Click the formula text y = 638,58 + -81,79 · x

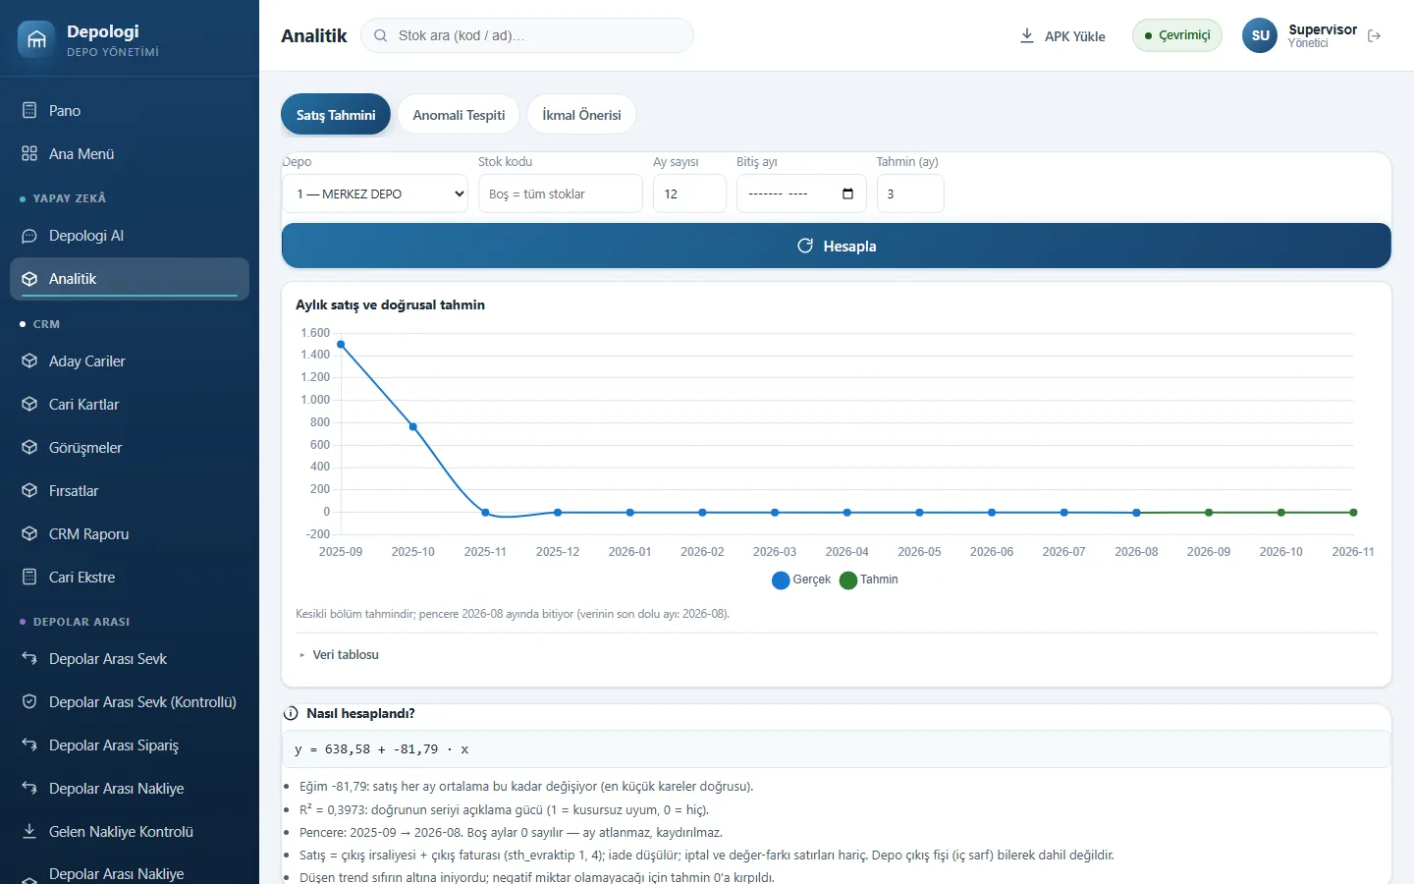click(x=382, y=749)
